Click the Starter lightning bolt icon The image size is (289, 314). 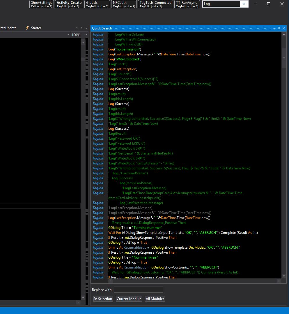pyautogui.click(x=27, y=28)
